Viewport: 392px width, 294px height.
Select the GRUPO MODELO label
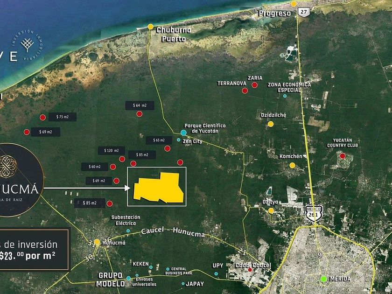point(110,280)
